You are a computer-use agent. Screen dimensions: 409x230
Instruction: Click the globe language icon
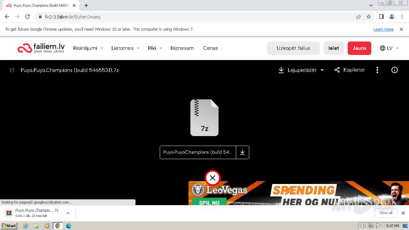(x=382, y=48)
